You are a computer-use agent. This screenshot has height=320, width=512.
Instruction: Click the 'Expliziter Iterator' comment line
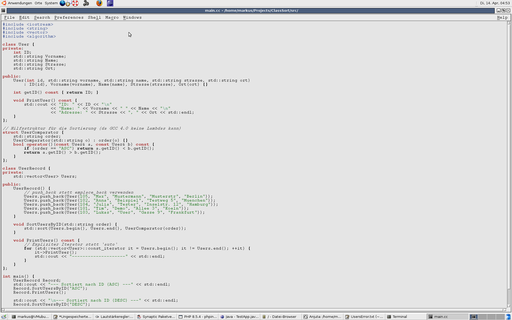click(70, 244)
